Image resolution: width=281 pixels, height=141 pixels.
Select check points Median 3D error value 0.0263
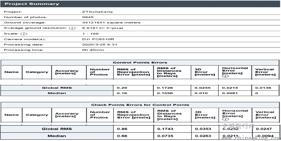203,136
